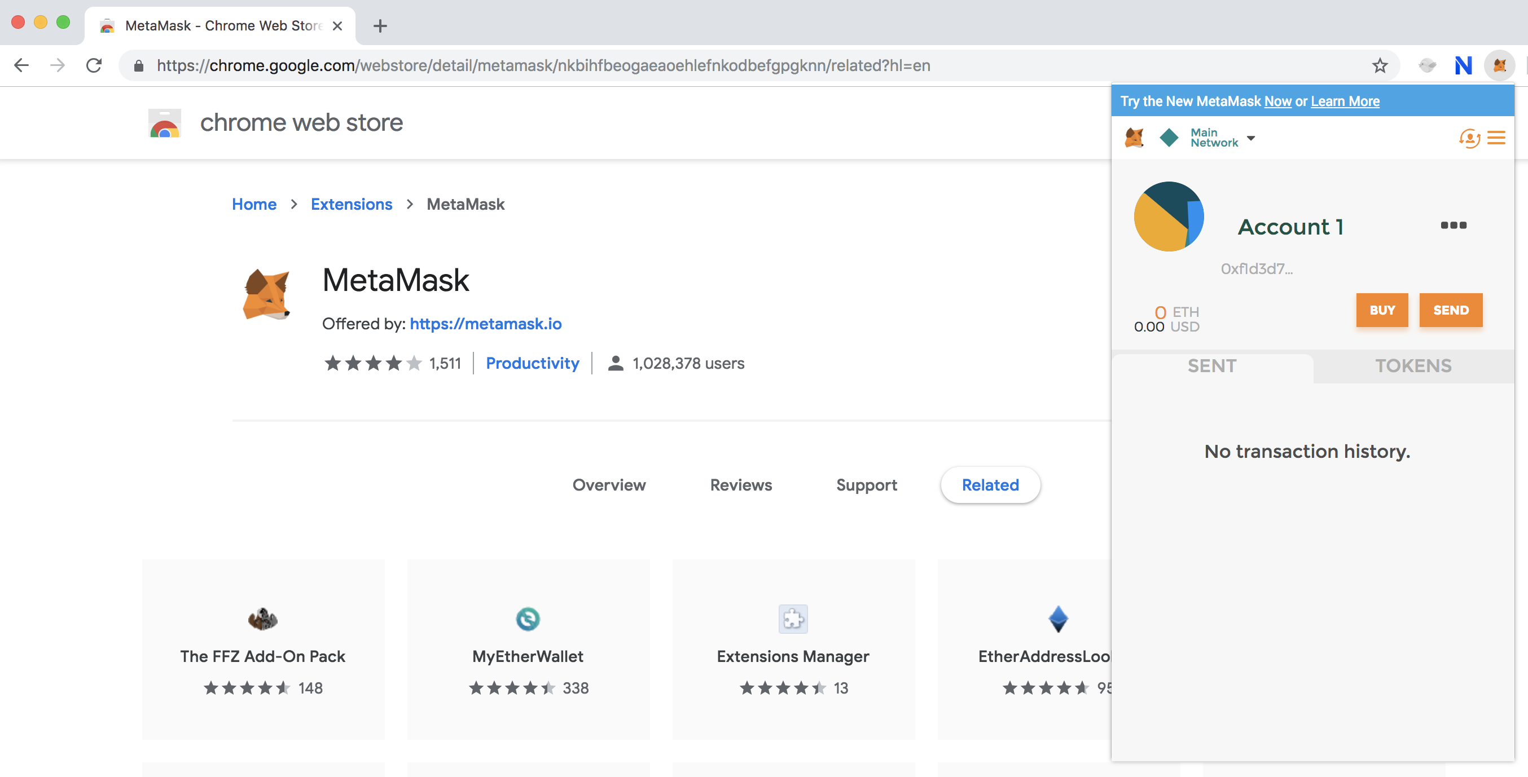
Task: Click the gray bird extension icon
Action: pyautogui.click(x=1427, y=65)
